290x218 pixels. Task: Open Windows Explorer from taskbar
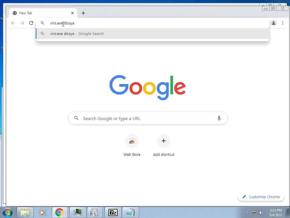coord(25,212)
